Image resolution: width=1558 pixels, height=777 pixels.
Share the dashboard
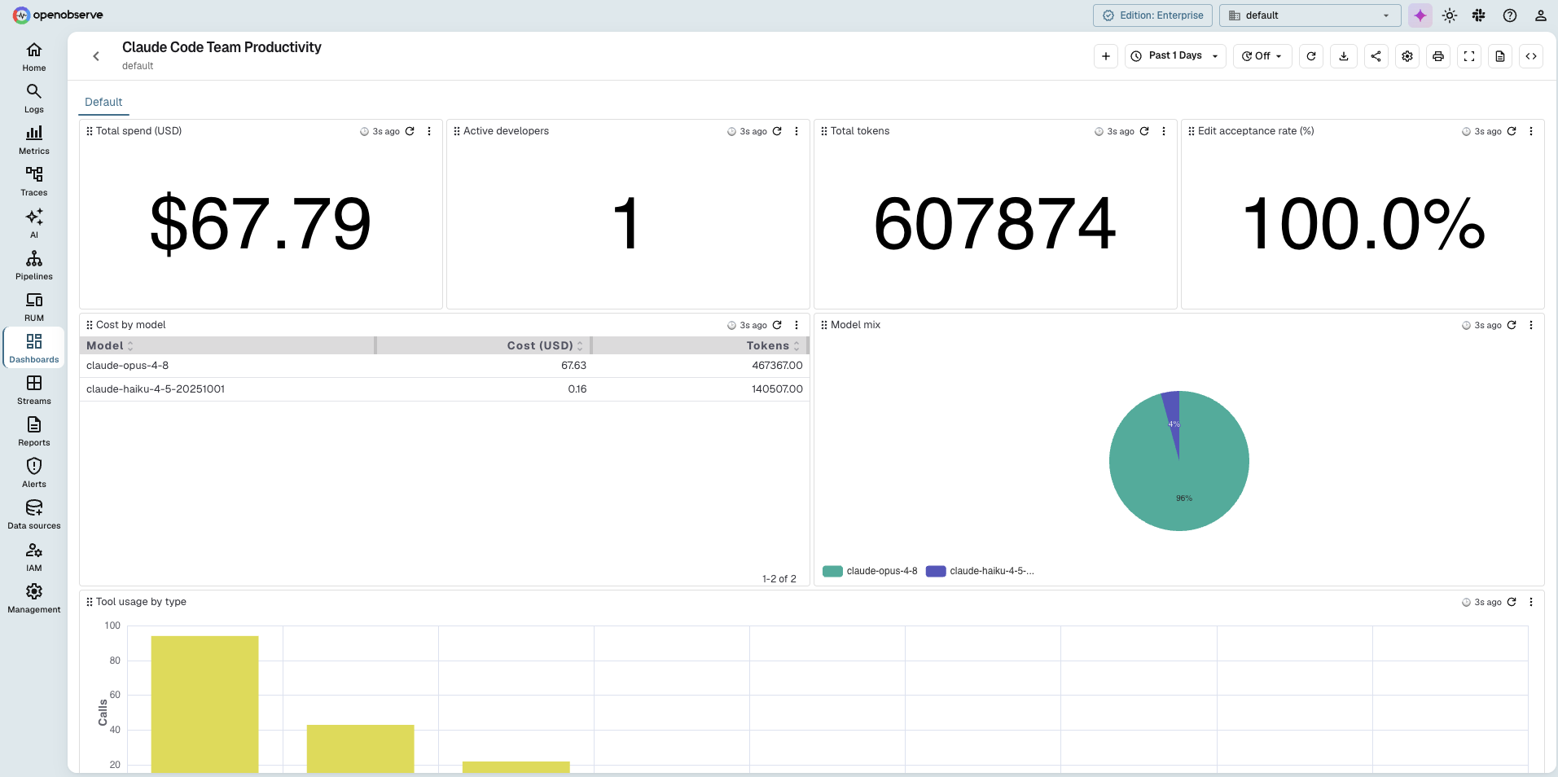1376,56
